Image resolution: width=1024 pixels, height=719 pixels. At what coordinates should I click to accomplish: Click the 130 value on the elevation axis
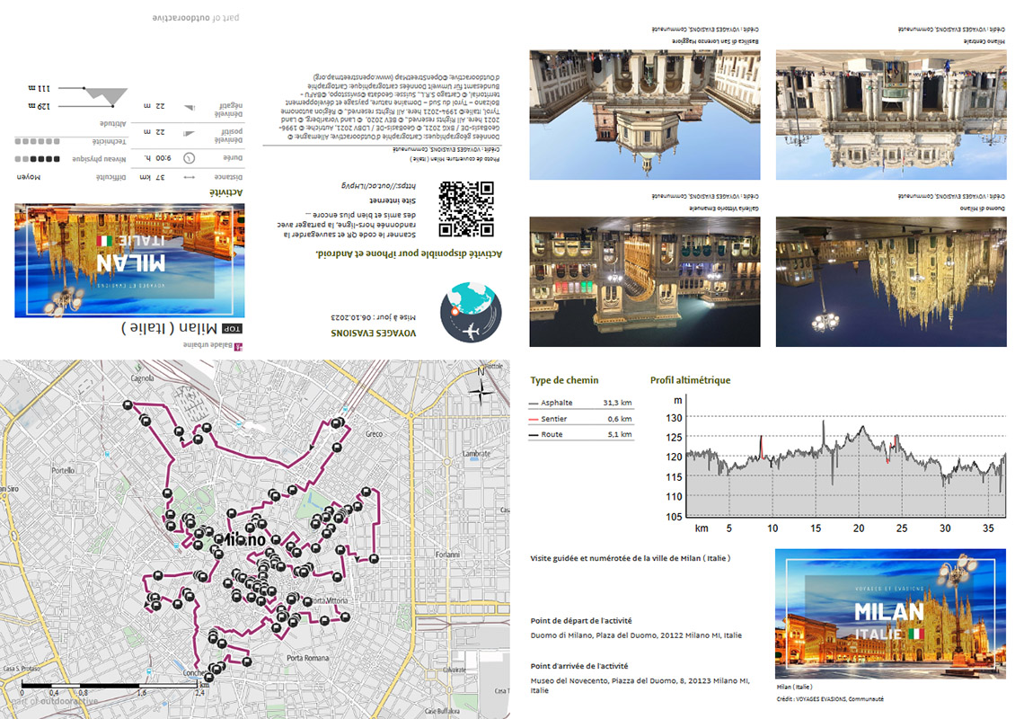674,418
